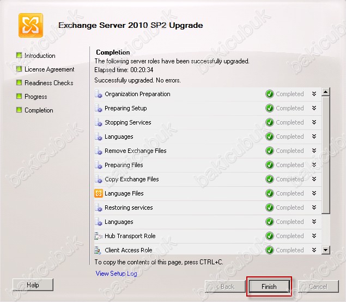The image size is (346, 302).
Task: Click the Stopping Services step icon
Action: click(x=99, y=122)
